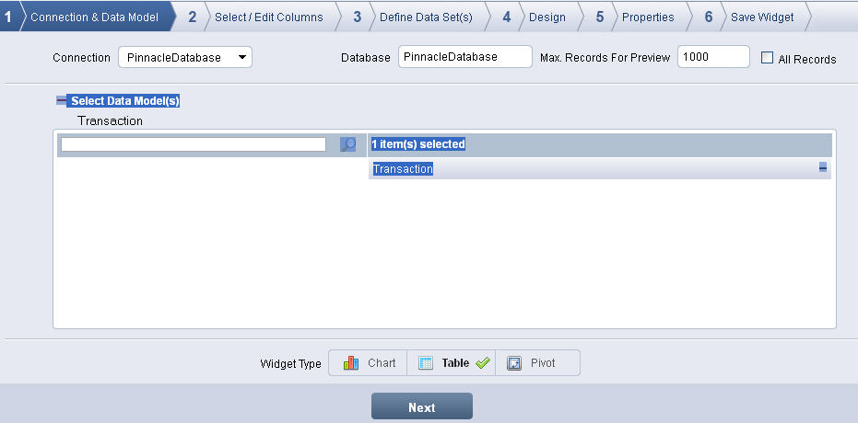The height and width of the screenshot is (423, 858).
Task: Select the Connection & Data Model step
Action: 94,17
